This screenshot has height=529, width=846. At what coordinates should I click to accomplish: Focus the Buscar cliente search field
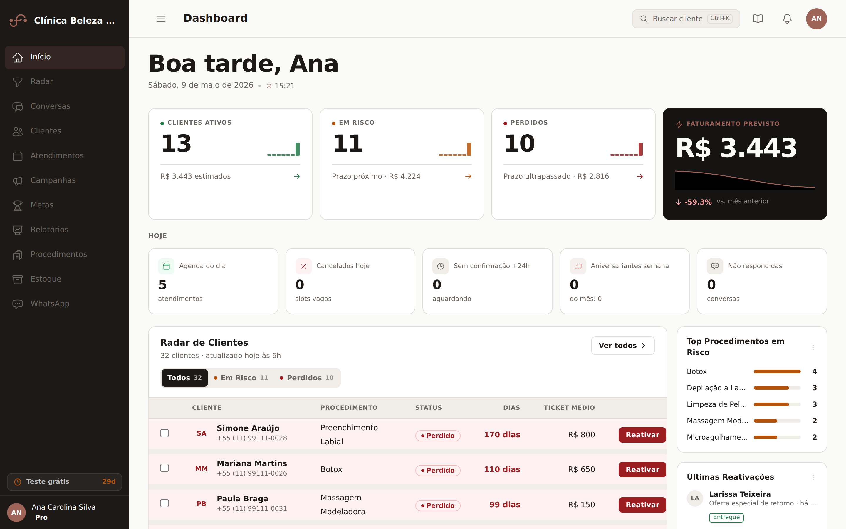(x=686, y=19)
